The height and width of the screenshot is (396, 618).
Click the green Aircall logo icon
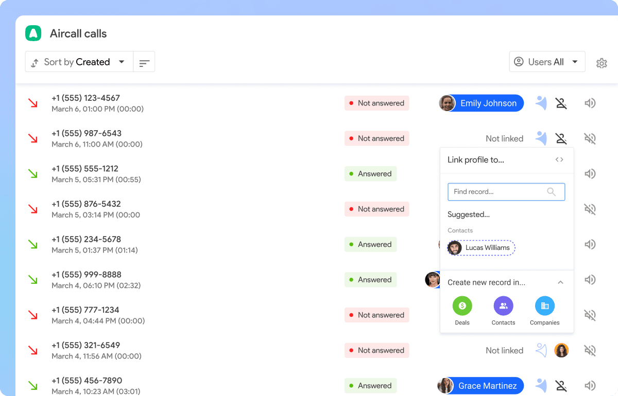pyautogui.click(x=33, y=33)
